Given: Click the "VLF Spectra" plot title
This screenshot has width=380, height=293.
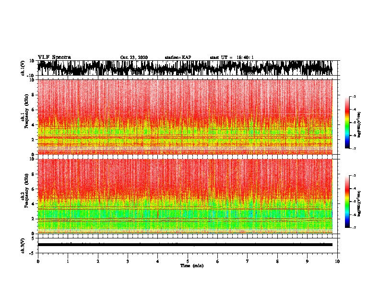Looking at the screenshot, I should (x=54, y=57).
